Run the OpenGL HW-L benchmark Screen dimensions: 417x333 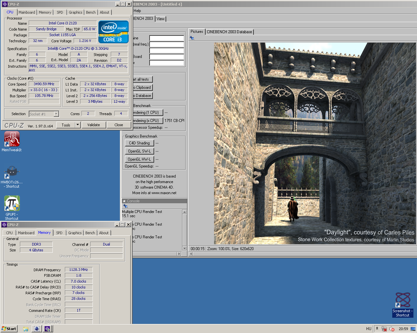139,159
